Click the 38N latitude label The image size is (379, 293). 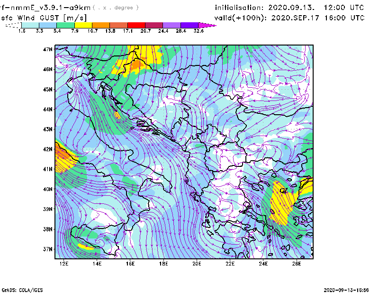point(48,229)
